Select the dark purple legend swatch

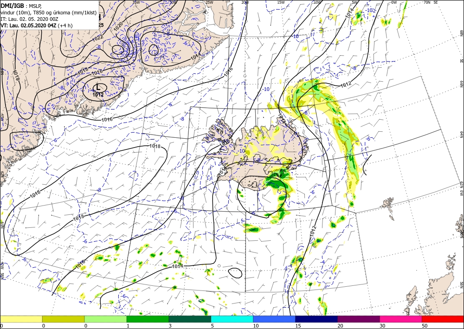click(x=359, y=319)
